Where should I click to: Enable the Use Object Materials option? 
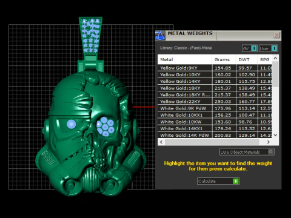coord(271,152)
